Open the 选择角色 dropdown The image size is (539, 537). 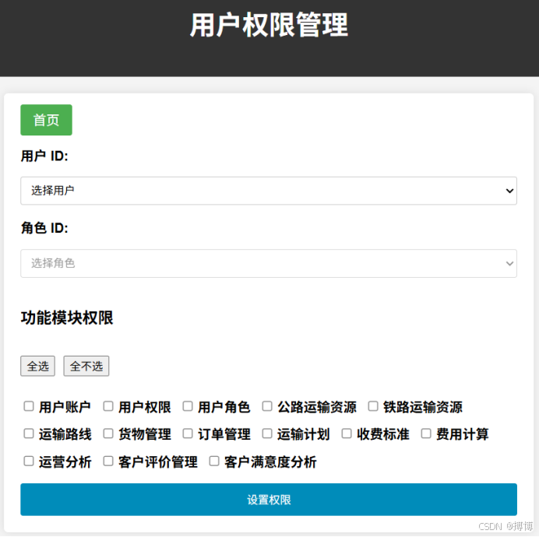[x=269, y=263]
